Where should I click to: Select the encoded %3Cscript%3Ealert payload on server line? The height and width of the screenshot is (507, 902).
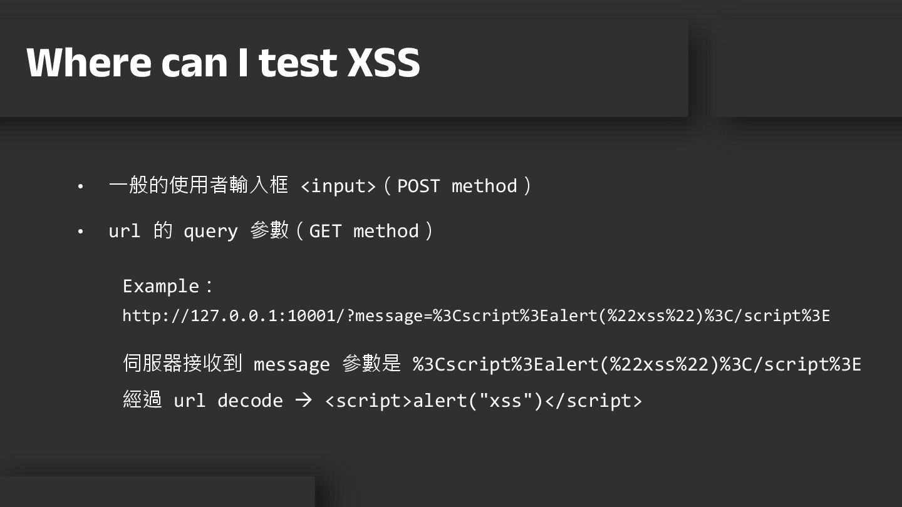coord(637,364)
